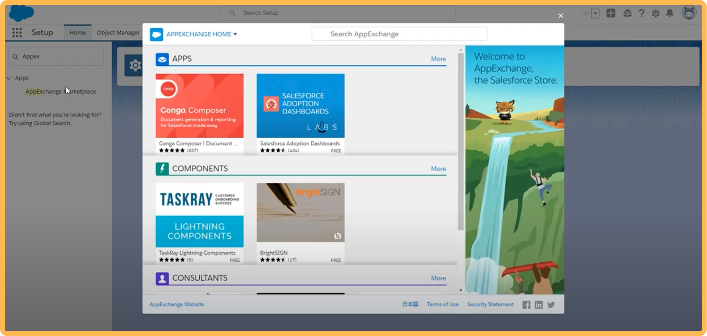Click the APPS section cube icon
This screenshot has width=707, height=336.
pyautogui.click(x=162, y=59)
